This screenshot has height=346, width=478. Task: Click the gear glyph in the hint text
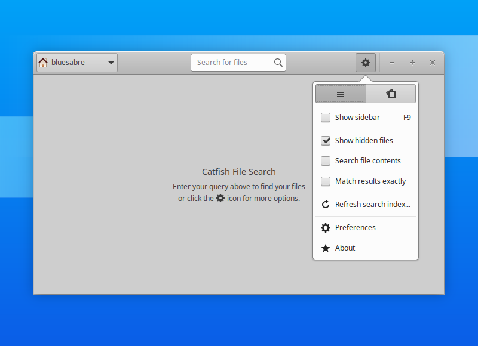(x=220, y=198)
